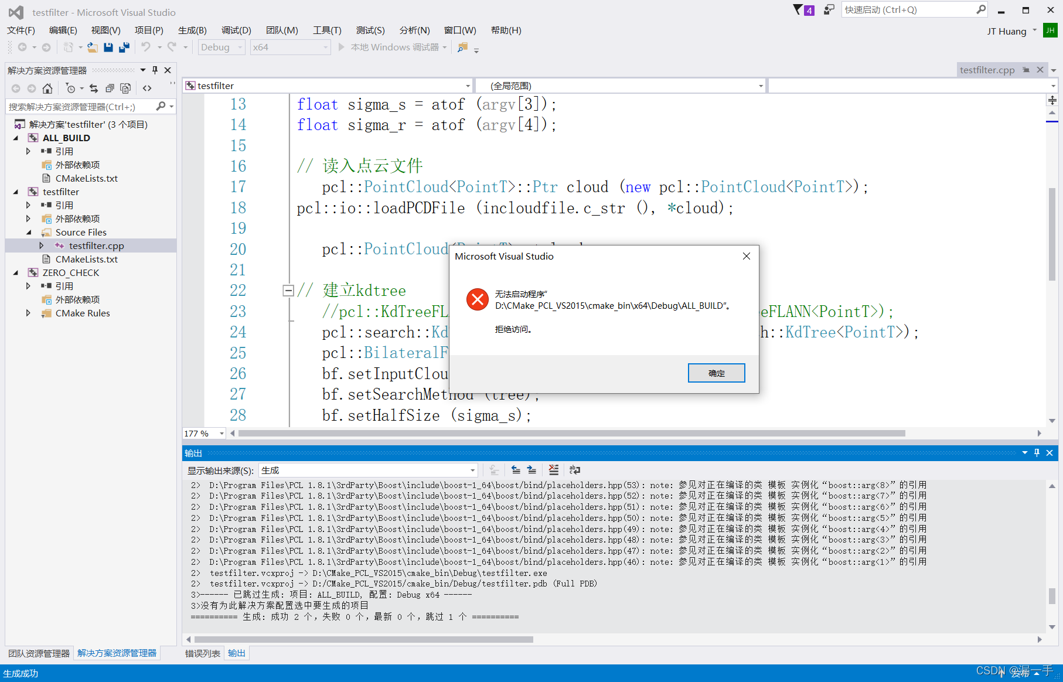Click the Redo toolbar icon
Screen dimensions: 1063x682
172,47
